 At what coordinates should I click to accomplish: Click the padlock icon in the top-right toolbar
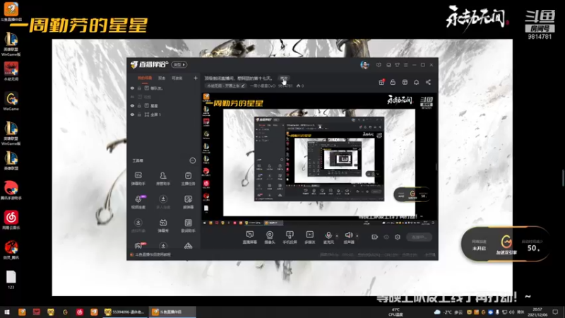point(393,82)
